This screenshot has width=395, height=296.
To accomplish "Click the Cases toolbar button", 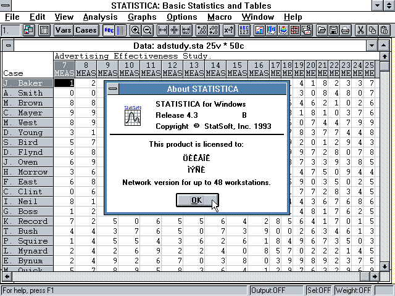I will [86, 30].
